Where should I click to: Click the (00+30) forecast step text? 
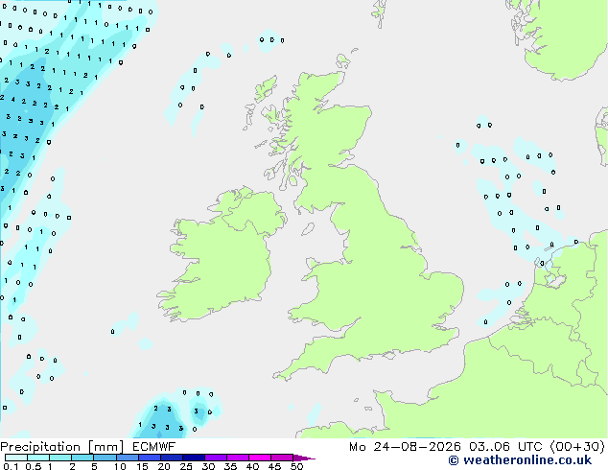(577, 447)
